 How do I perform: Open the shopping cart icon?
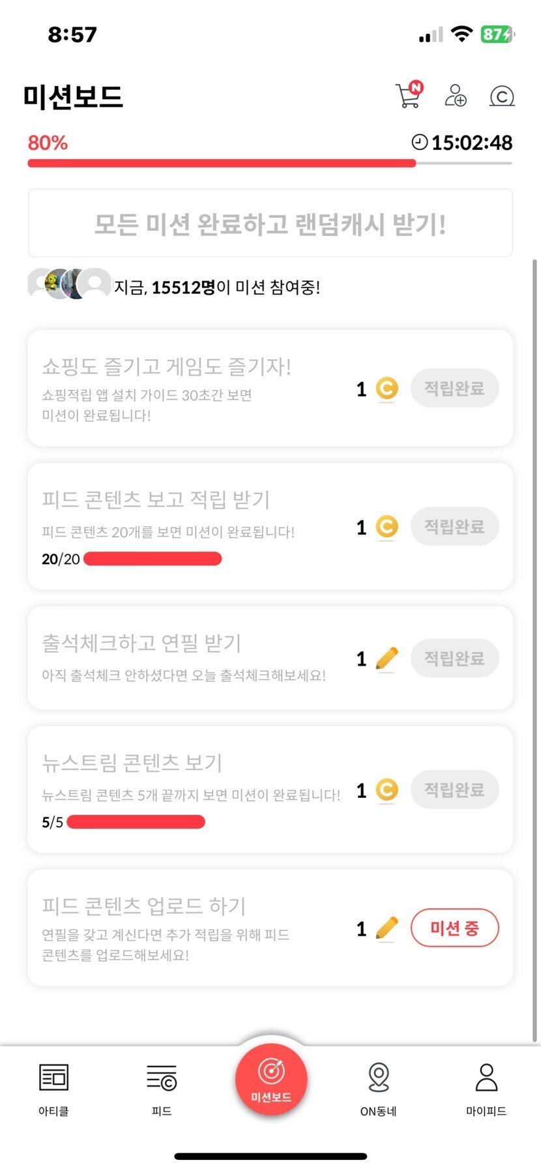[x=409, y=96]
